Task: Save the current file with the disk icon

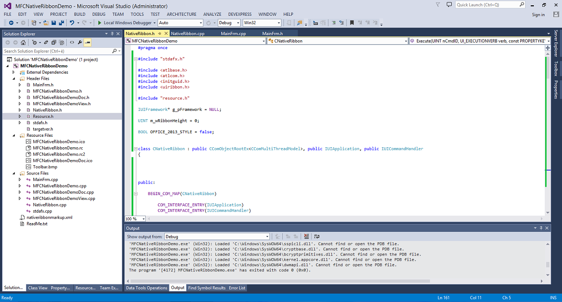Action: coord(53,23)
